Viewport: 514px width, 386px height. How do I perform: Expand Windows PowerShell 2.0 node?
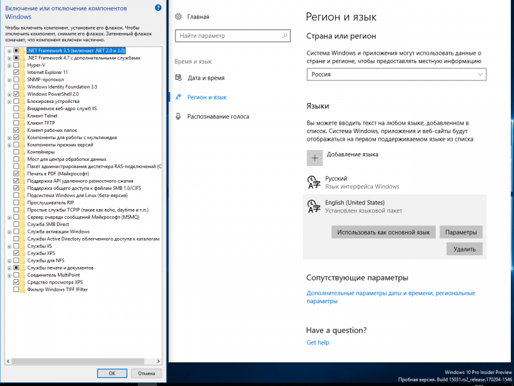10,94
